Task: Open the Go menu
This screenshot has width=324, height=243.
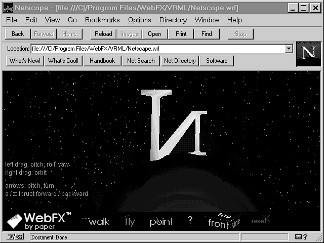Action: pos(72,20)
